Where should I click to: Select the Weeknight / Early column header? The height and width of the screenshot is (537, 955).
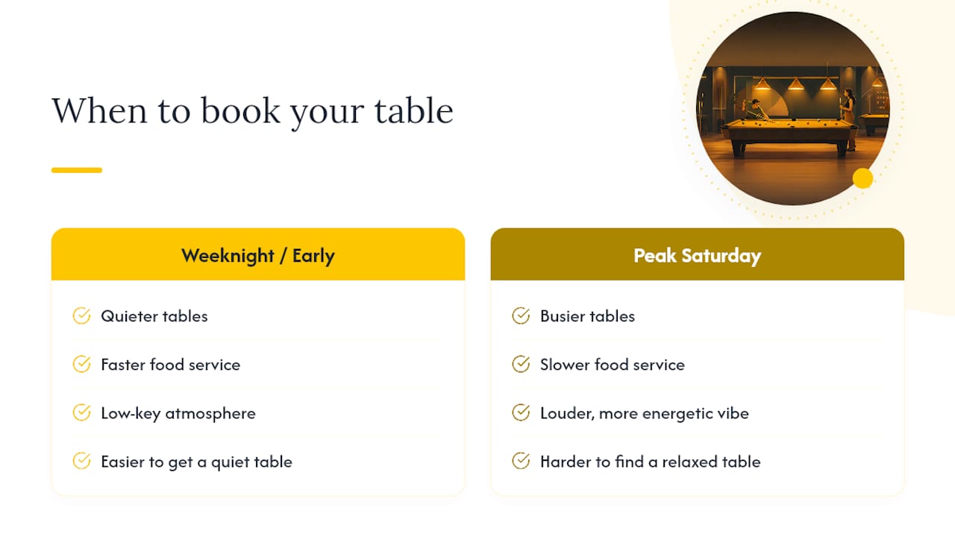[258, 254]
